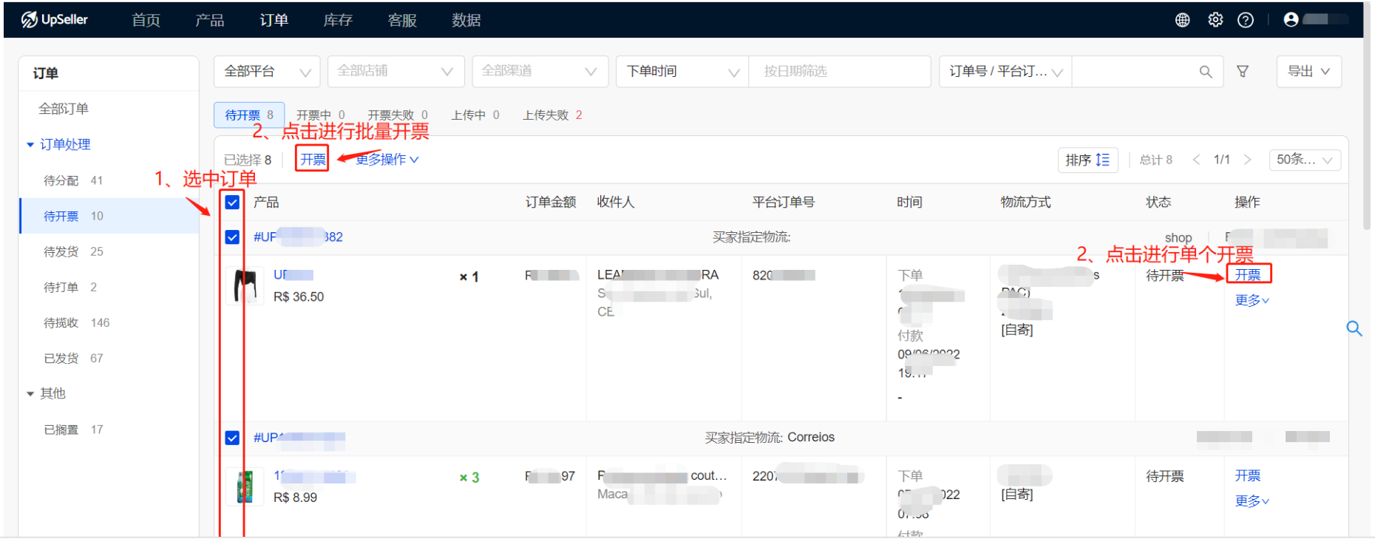Open 订单 in top navigation
Screen dimensions: 1375x539
[274, 20]
